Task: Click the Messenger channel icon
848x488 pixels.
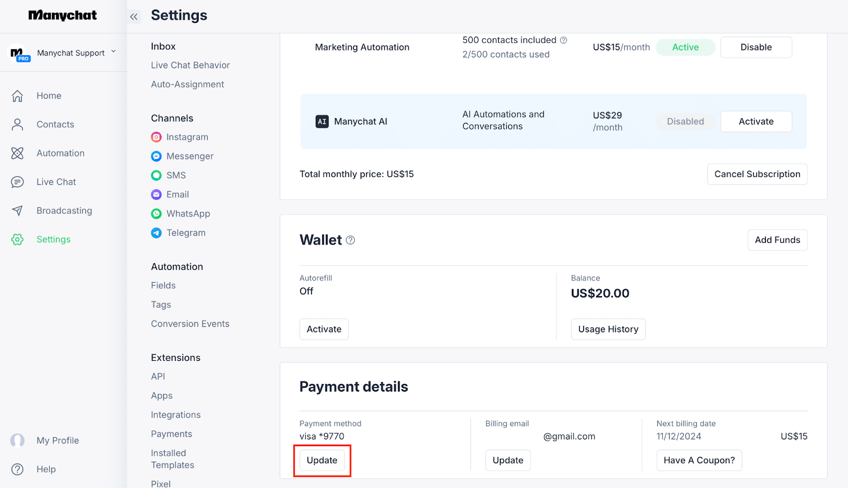Action: pyautogui.click(x=156, y=156)
